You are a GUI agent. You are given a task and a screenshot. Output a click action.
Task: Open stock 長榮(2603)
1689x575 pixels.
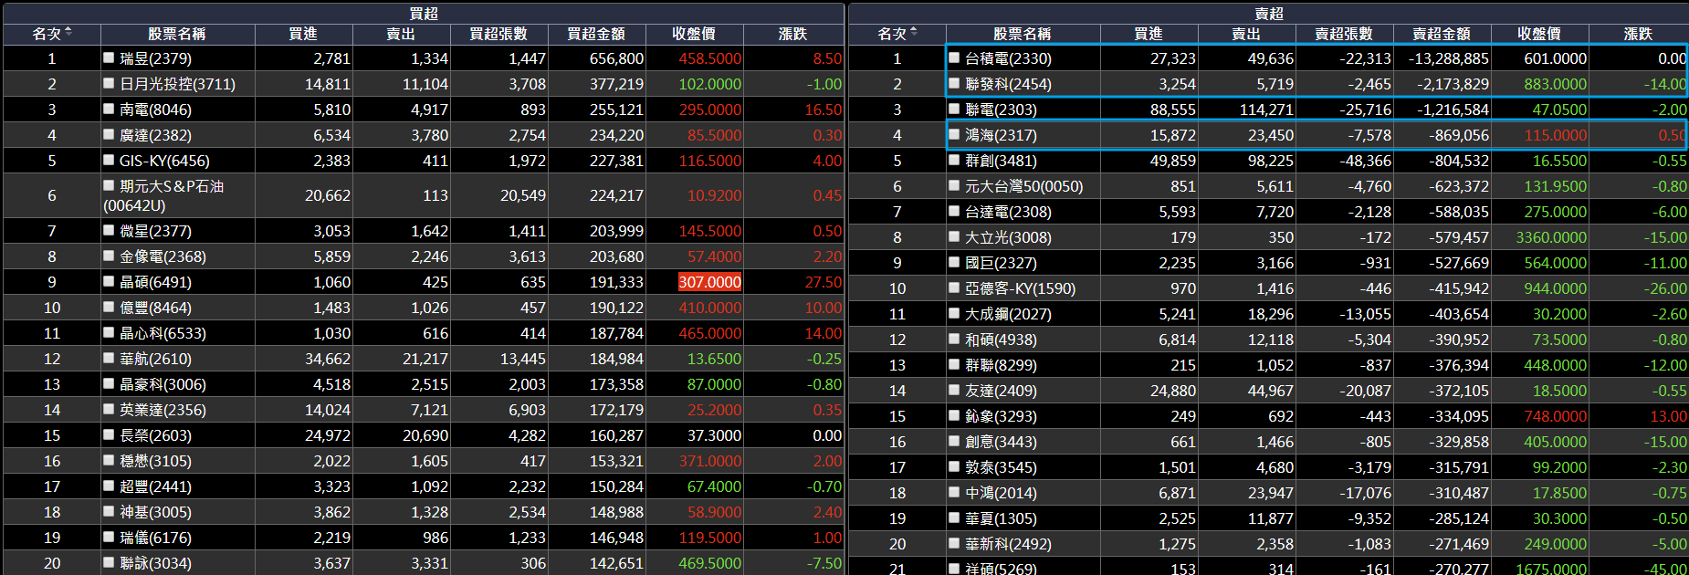156,435
